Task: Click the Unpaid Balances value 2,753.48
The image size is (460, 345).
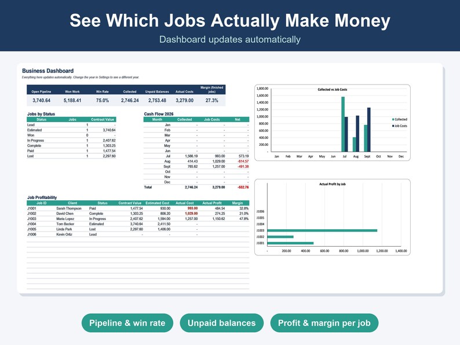Action: point(157,100)
